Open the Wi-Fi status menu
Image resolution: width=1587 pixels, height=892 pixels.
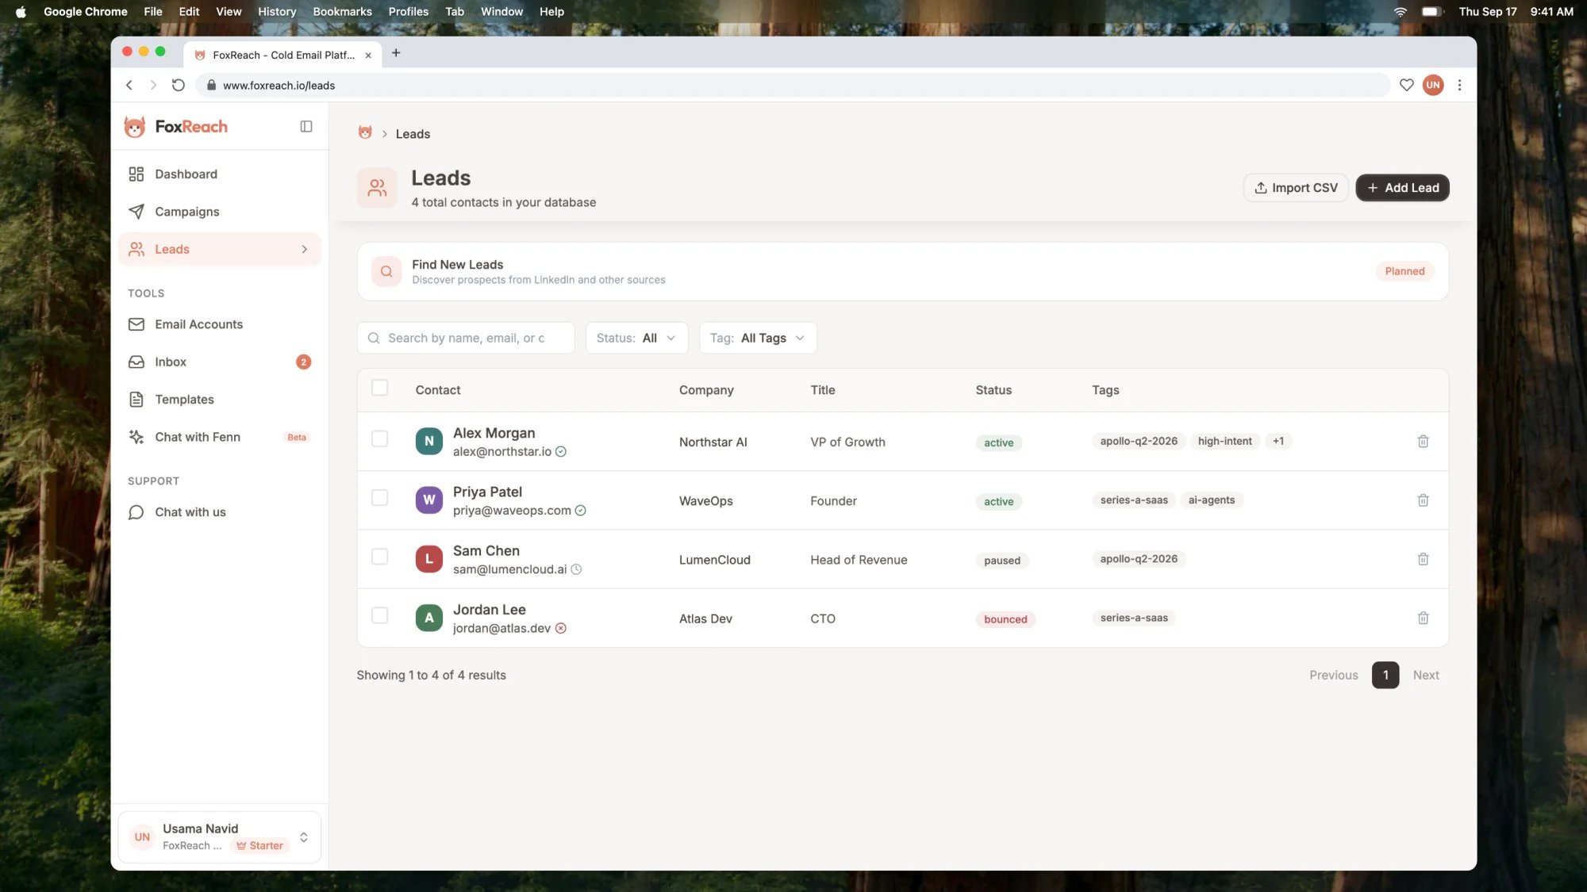pyautogui.click(x=1401, y=12)
